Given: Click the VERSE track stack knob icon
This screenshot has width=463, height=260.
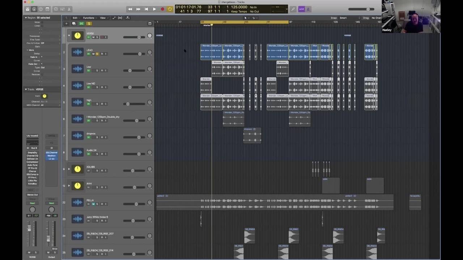Looking at the screenshot, I should coord(77,35).
